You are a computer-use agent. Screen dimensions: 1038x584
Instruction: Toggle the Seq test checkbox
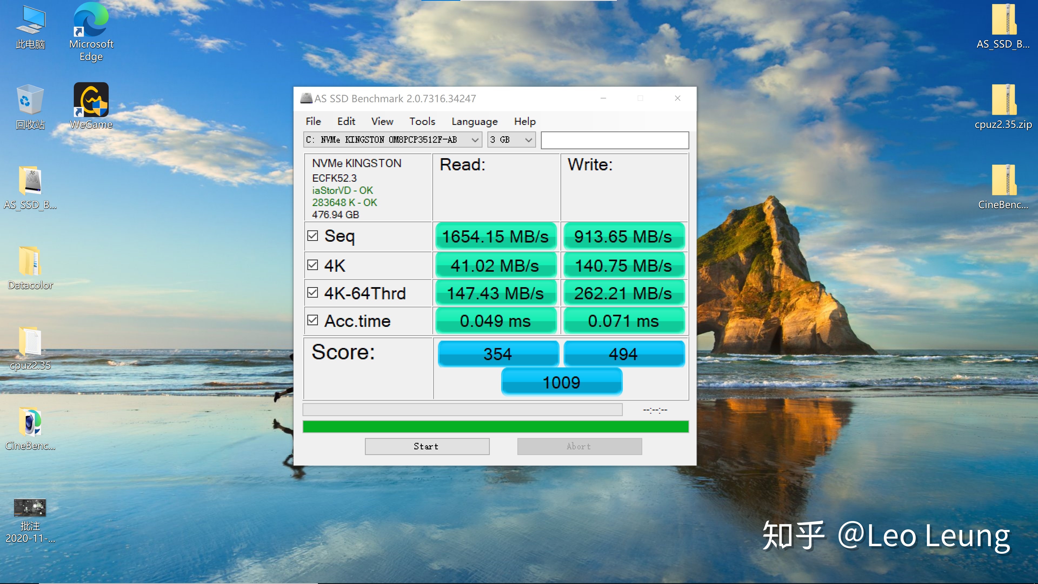[x=313, y=236]
